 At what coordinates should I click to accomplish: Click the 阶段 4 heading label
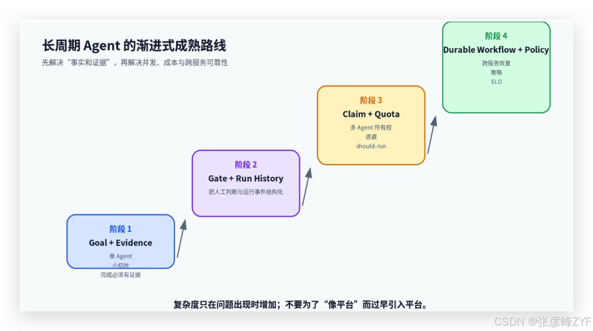click(x=496, y=36)
